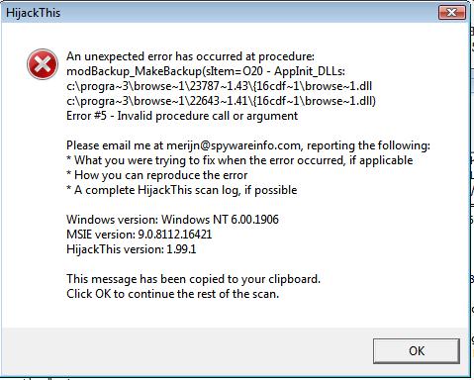The height and width of the screenshot is (380, 474).
Task: Click the HijackThis version 1.99.1 line
Action: (132, 249)
